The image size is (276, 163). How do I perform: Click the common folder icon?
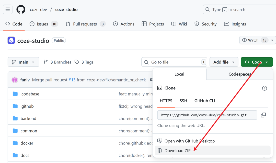[x=15, y=131]
